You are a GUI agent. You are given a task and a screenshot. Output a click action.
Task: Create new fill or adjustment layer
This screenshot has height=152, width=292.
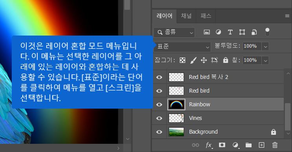tap(235, 145)
